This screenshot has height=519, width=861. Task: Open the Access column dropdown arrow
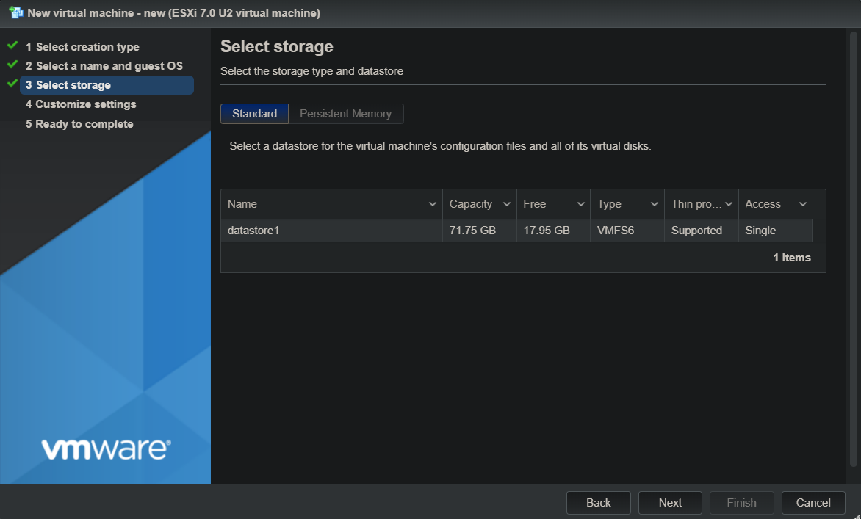[x=803, y=204]
